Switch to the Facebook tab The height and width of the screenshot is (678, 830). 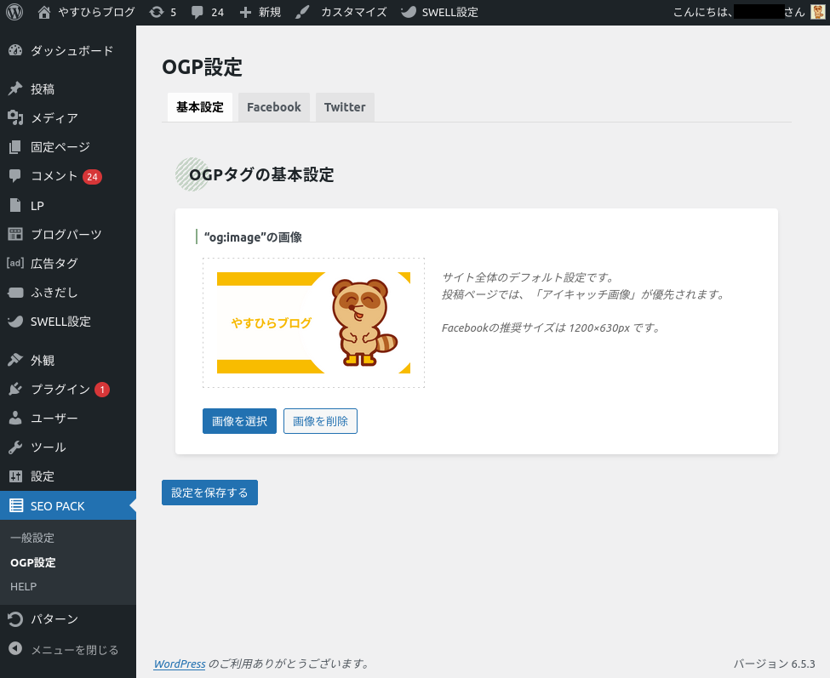point(273,107)
